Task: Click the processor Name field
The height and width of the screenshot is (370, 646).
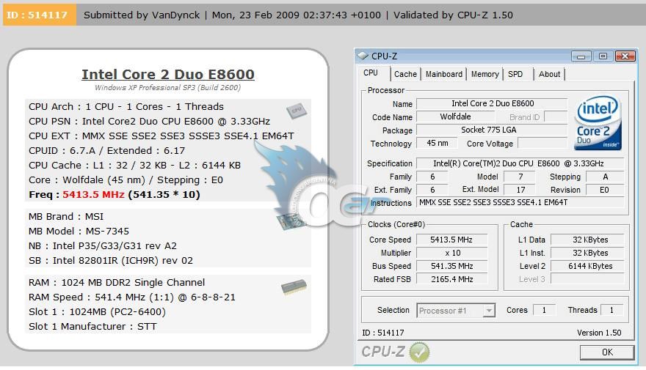Action: [x=493, y=103]
